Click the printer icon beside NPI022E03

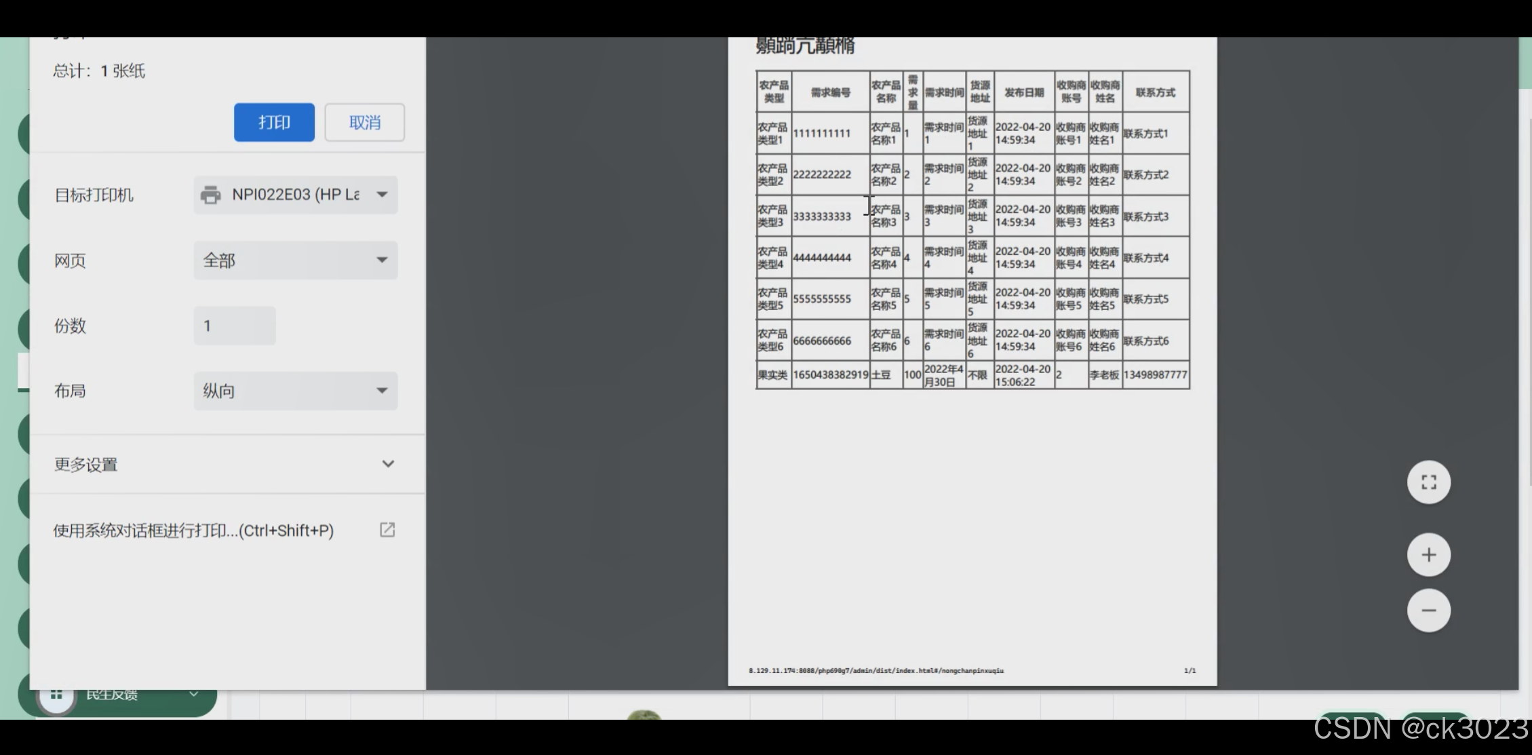[210, 195]
